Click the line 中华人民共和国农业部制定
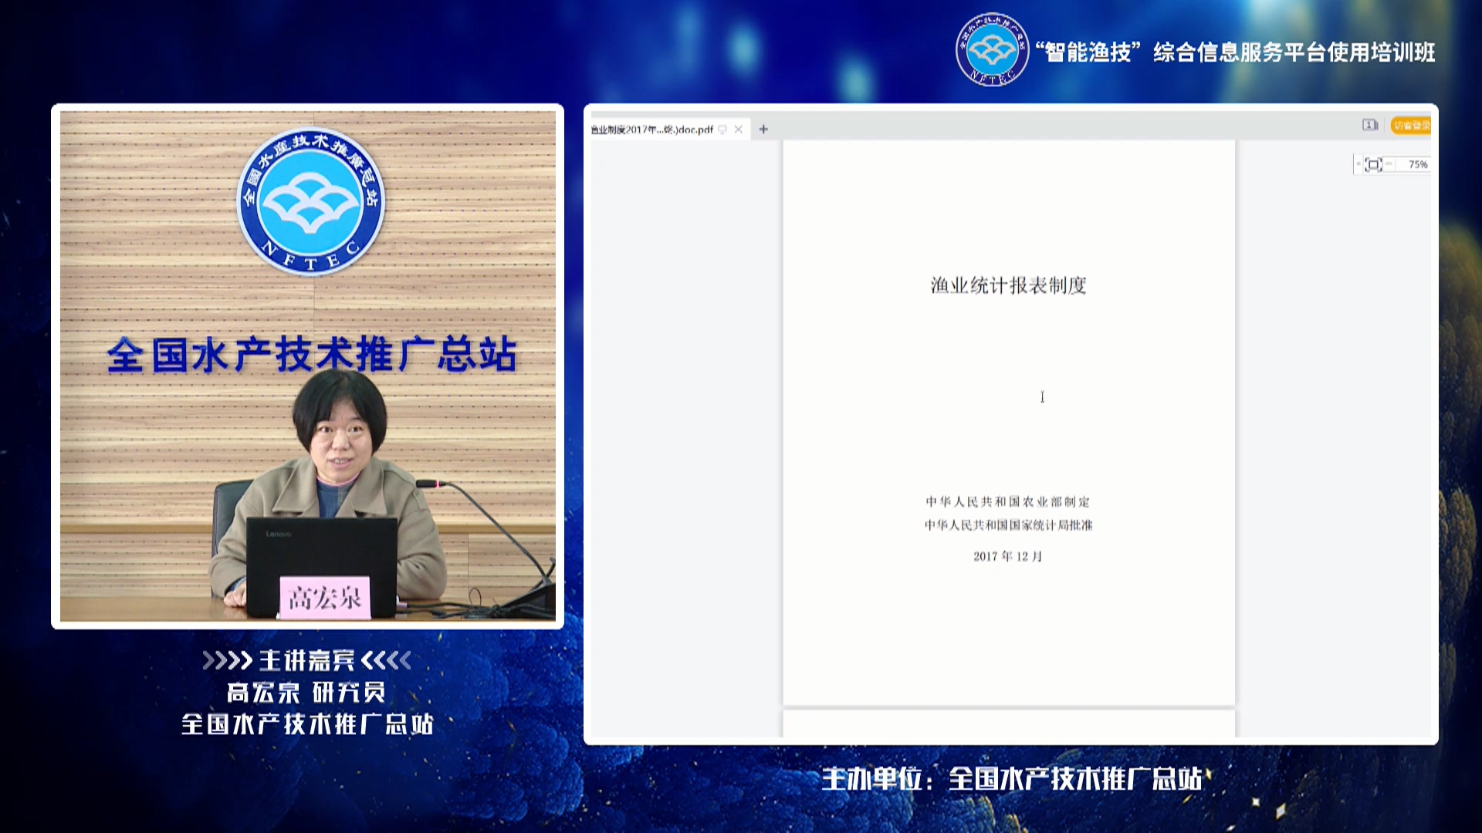 coord(1008,502)
